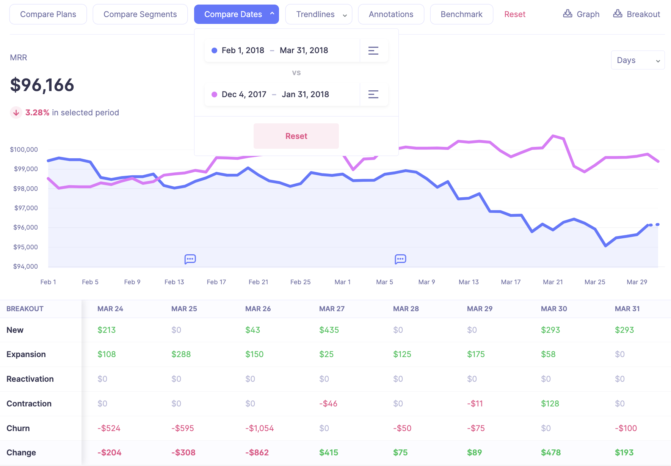Open date options icon beside Feb 1 range
This screenshot has width=671, height=466.
point(373,50)
